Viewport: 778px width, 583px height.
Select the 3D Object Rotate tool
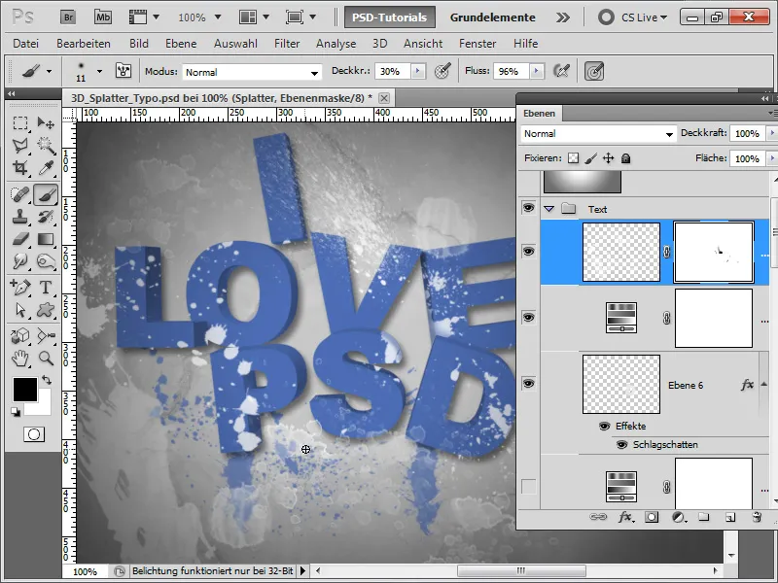tap(19, 335)
